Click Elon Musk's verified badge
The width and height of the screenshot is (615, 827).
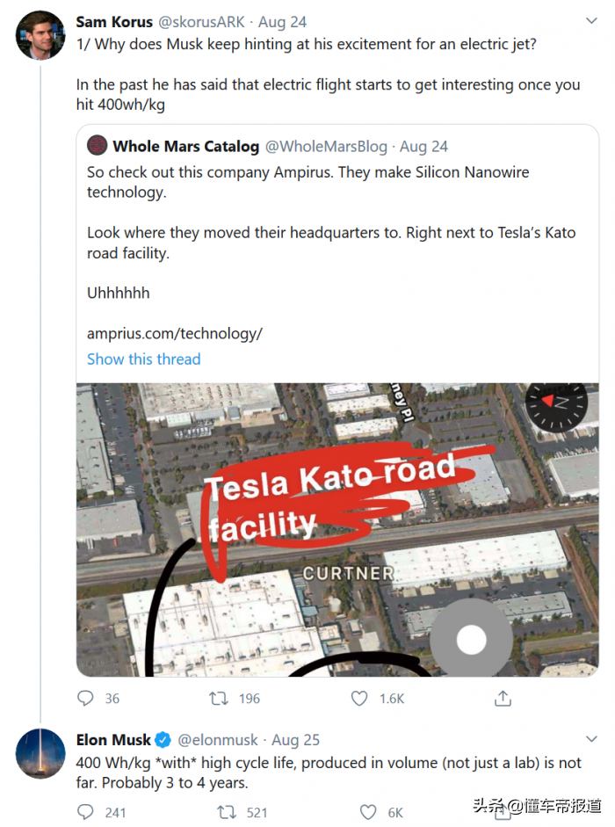coord(163,739)
